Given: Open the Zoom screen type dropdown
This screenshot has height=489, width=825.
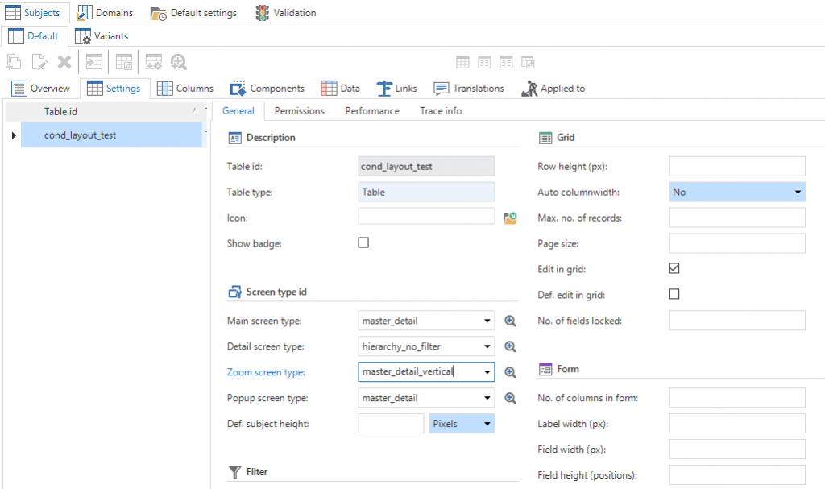Looking at the screenshot, I should point(487,372).
